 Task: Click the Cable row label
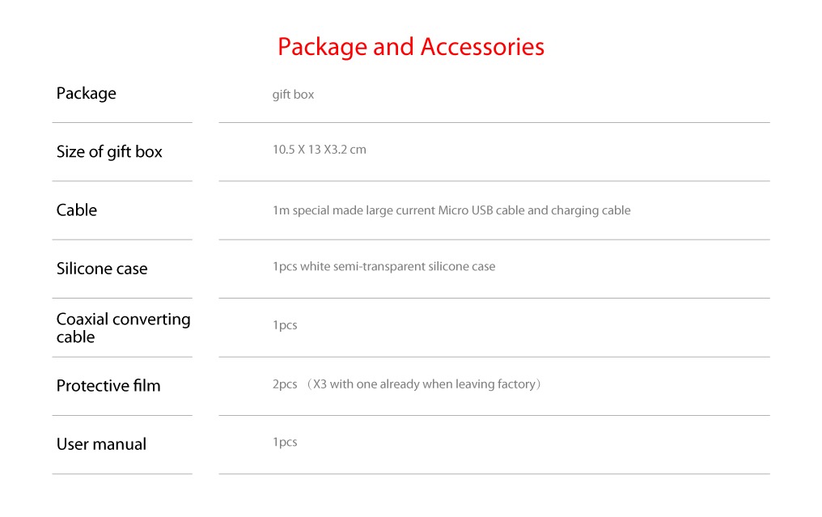click(x=77, y=210)
